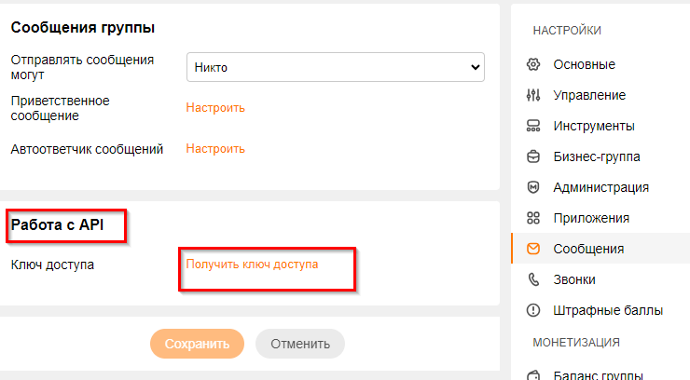The width and height of the screenshot is (690, 380).
Task: Open the Основные settings section
Action: click(584, 65)
